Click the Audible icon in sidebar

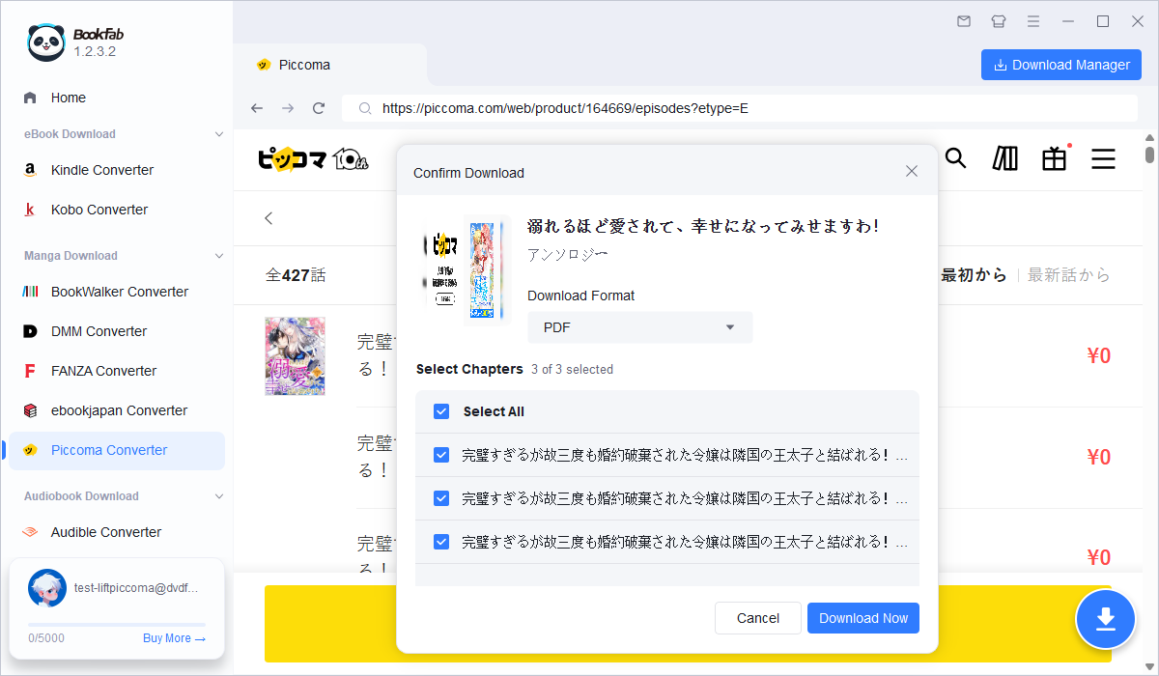click(30, 532)
